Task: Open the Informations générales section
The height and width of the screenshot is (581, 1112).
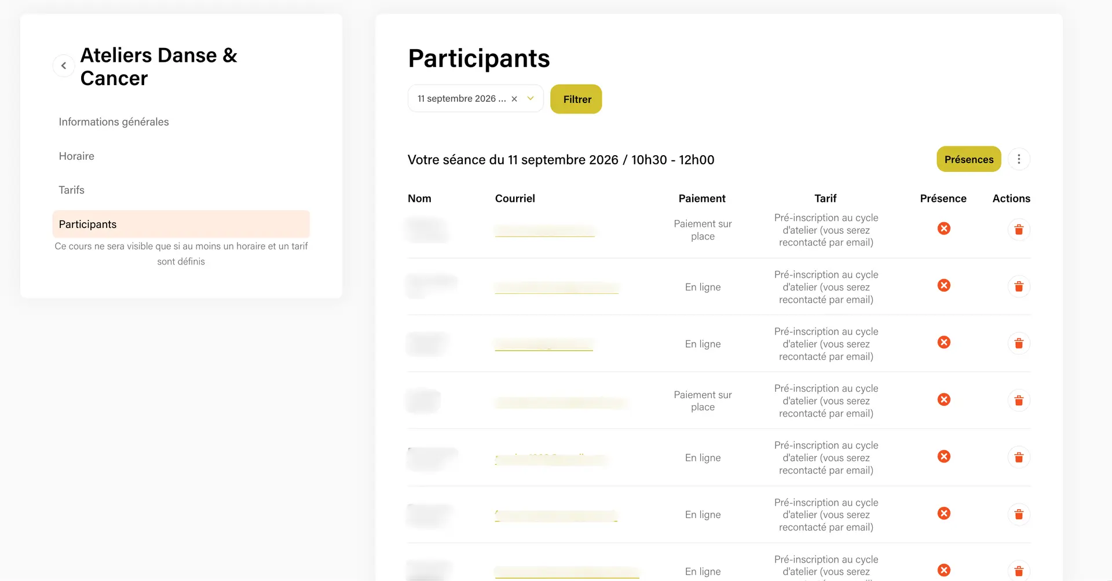Action: [114, 122]
